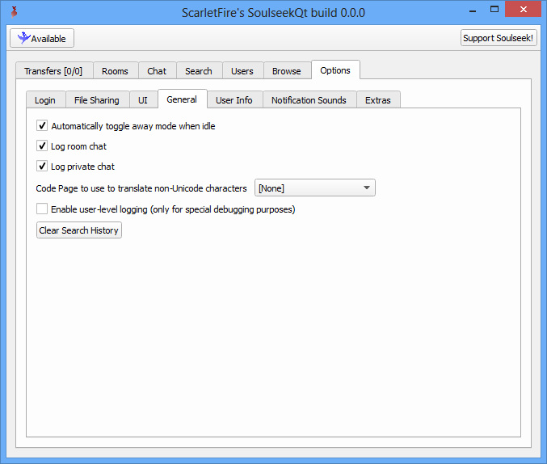Select the Options tab
This screenshot has height=464, width=547.
click(x=335, y=70)
